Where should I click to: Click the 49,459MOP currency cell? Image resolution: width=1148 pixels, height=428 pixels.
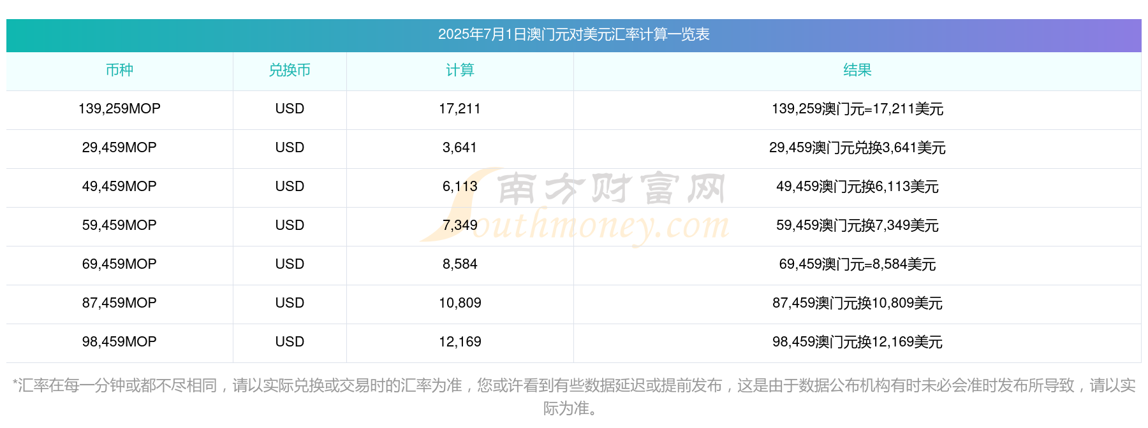(x=119, y=187)
